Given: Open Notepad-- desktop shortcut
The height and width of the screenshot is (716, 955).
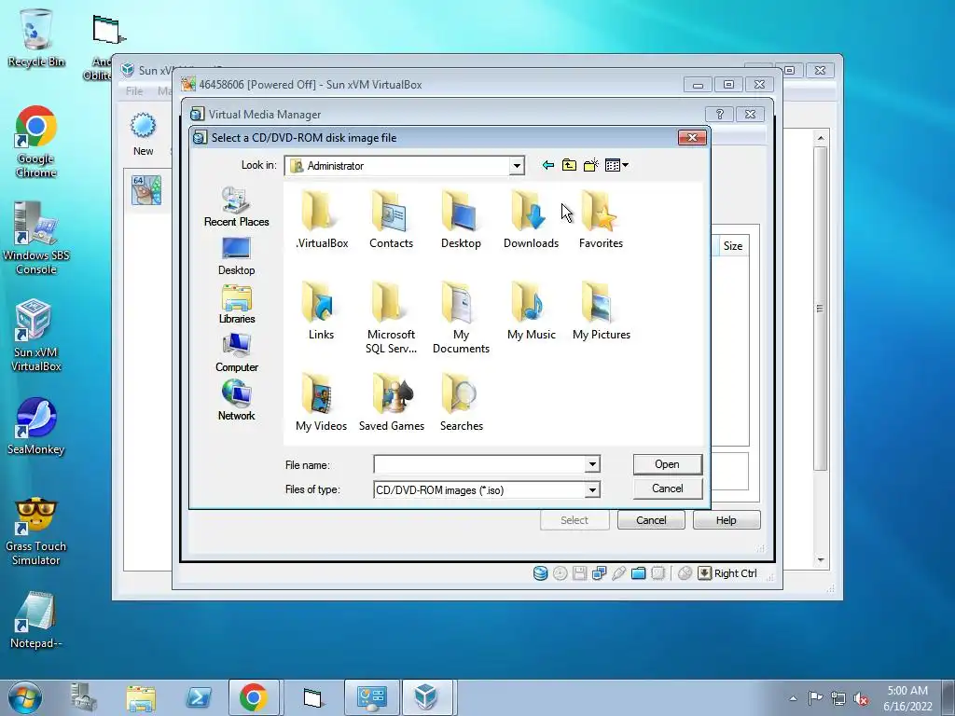Looking at the screenshot, I should tap(36, 619).
